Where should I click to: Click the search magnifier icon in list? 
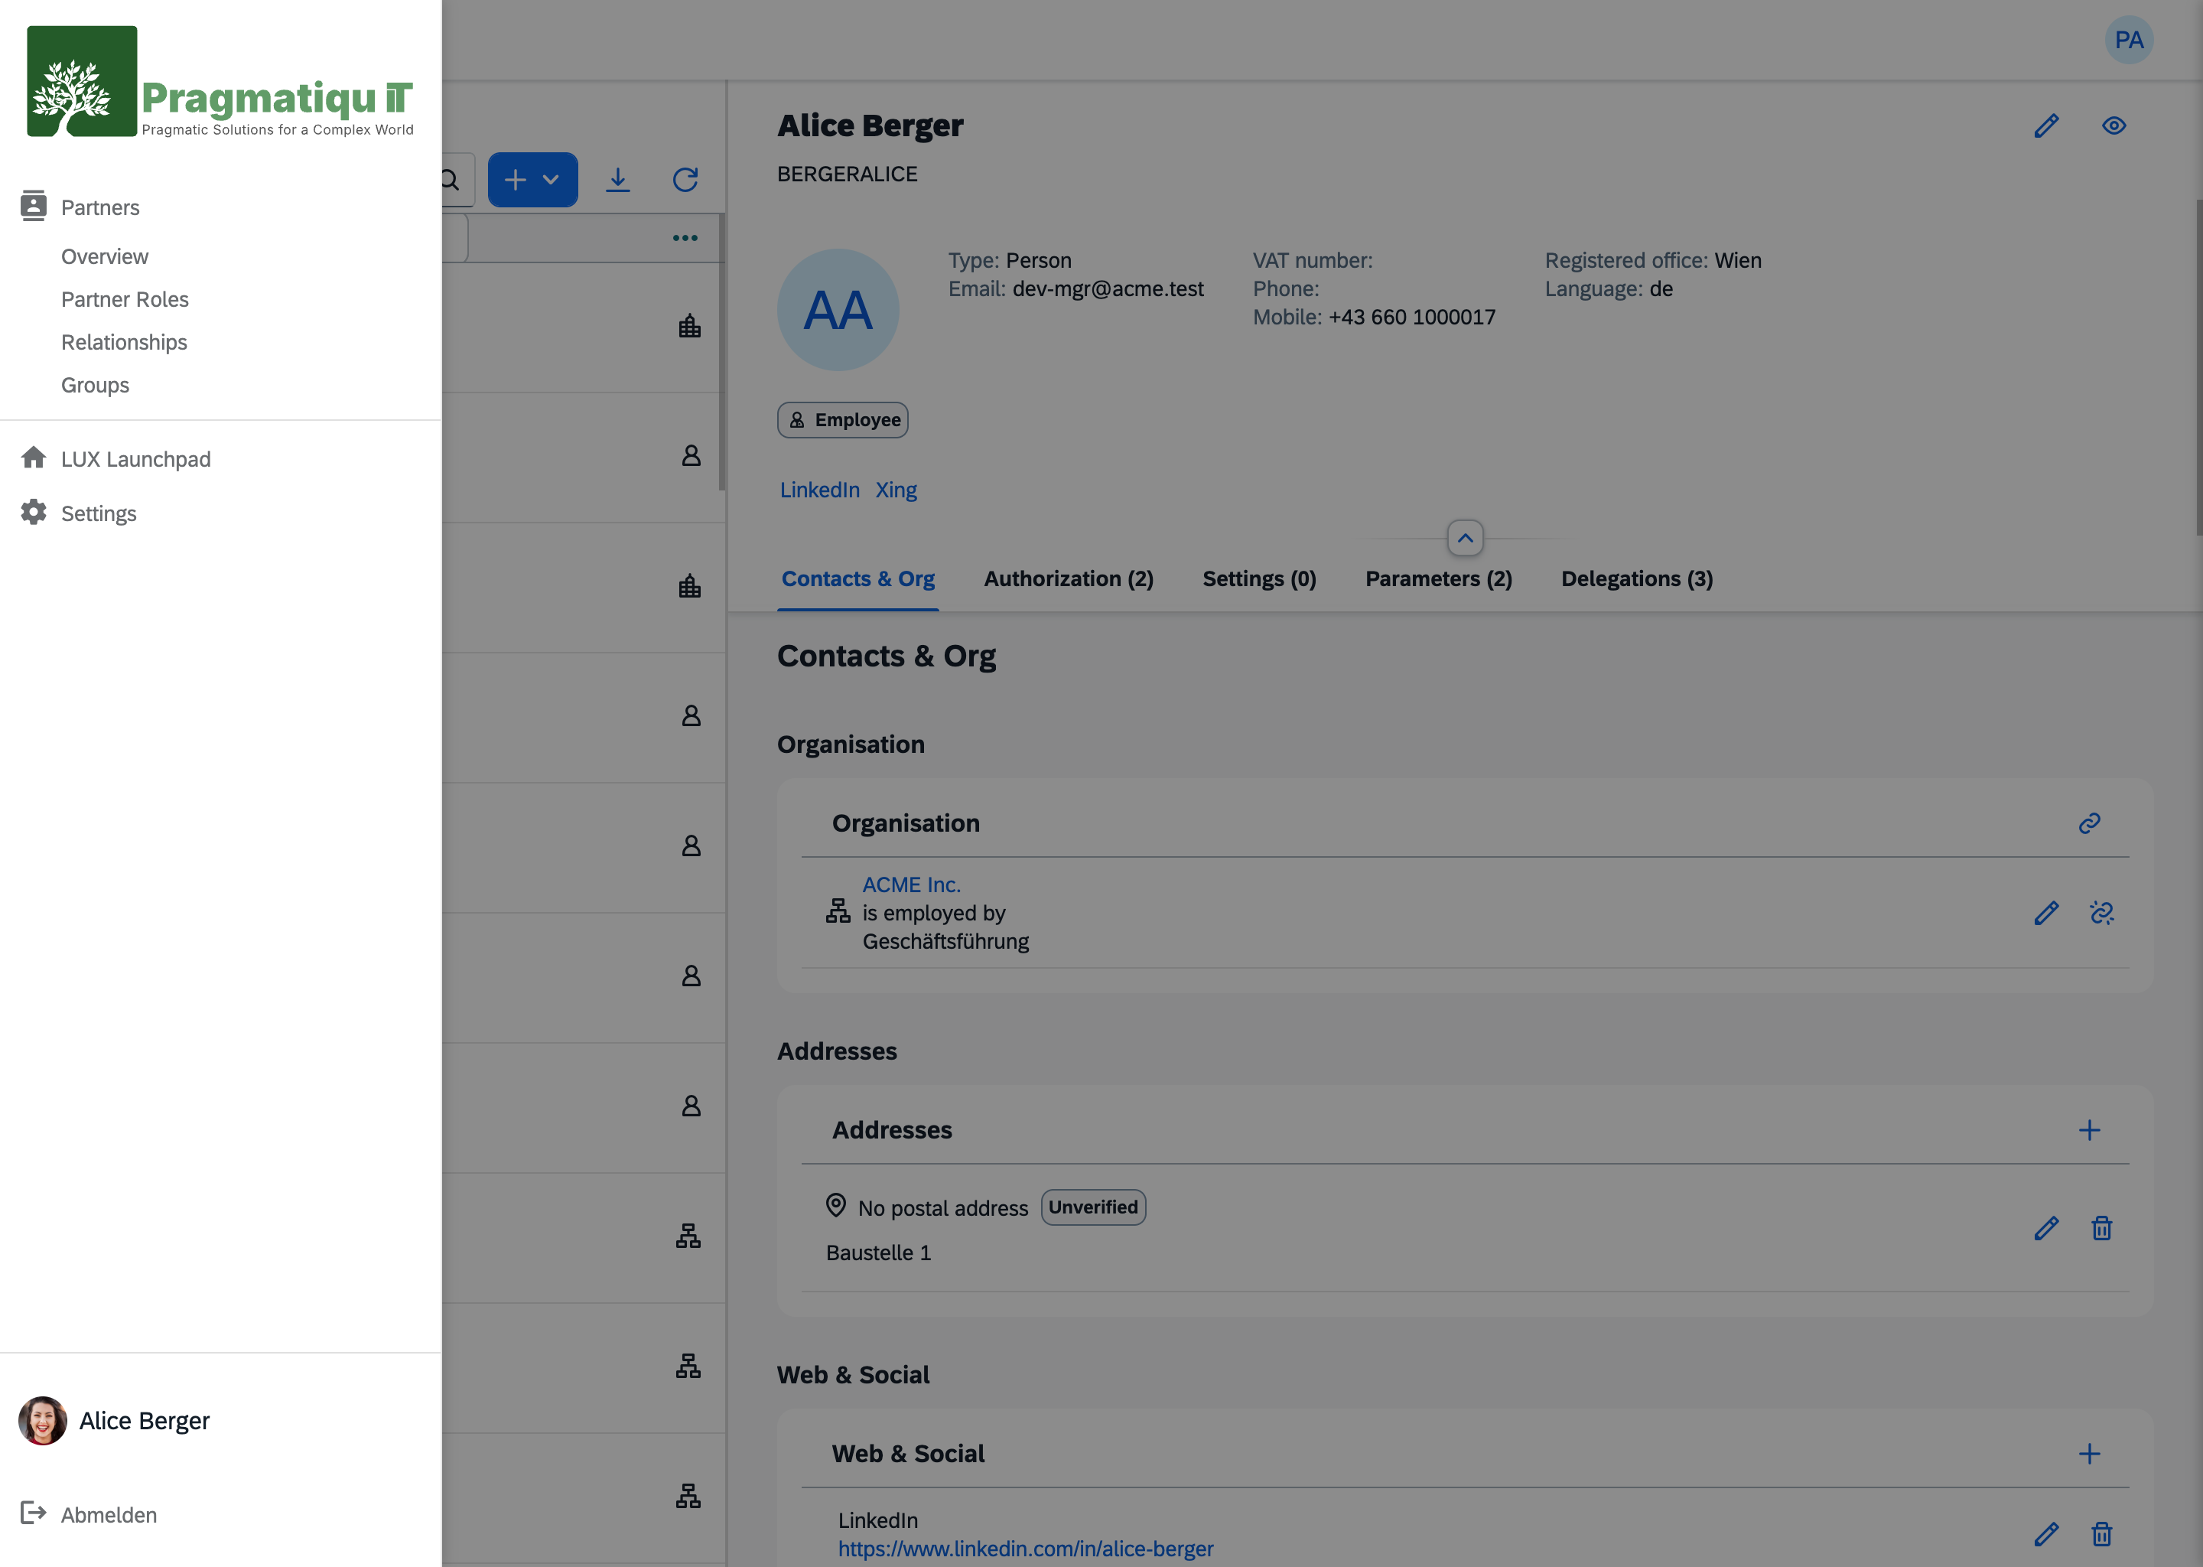[x=451, y=180]
